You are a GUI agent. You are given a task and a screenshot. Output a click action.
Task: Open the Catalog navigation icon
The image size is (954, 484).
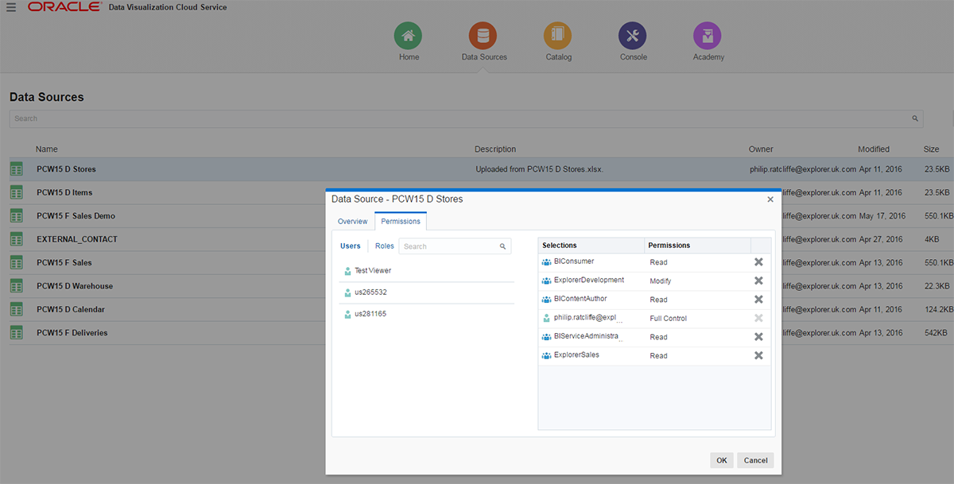(x=558, y=36)
